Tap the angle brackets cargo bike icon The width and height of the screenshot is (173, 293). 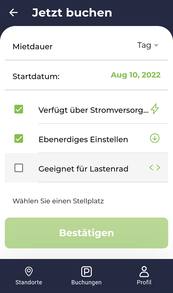tap(155, 168)
